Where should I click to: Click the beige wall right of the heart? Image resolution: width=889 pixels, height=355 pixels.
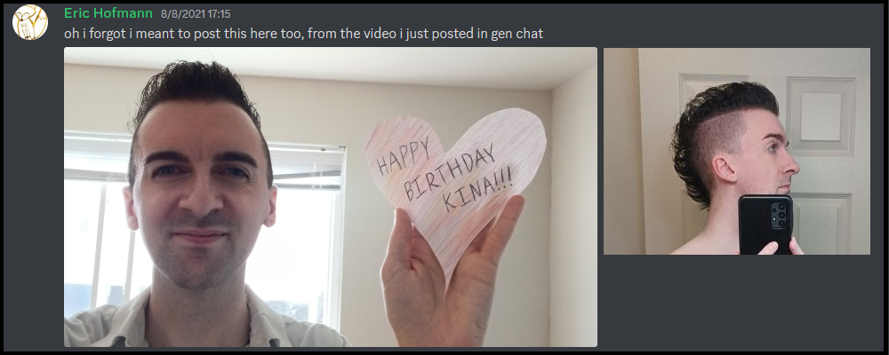pyautogui.click(x=573, y=215)
